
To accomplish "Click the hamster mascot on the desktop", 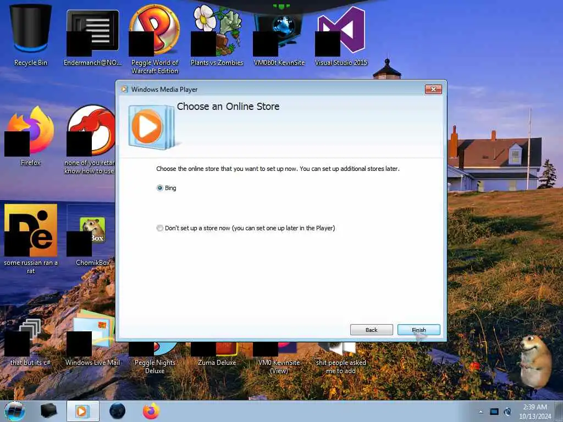I will click(535, 360).
